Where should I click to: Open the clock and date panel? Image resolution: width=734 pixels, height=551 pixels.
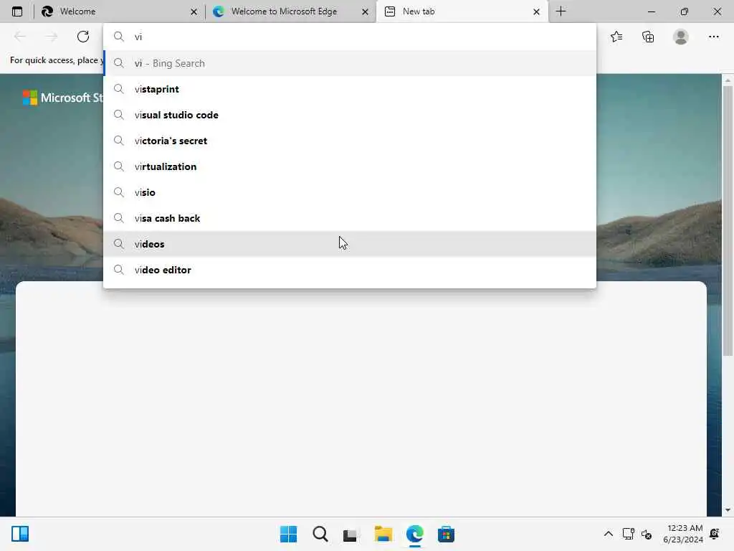click(x=683, y=534)
